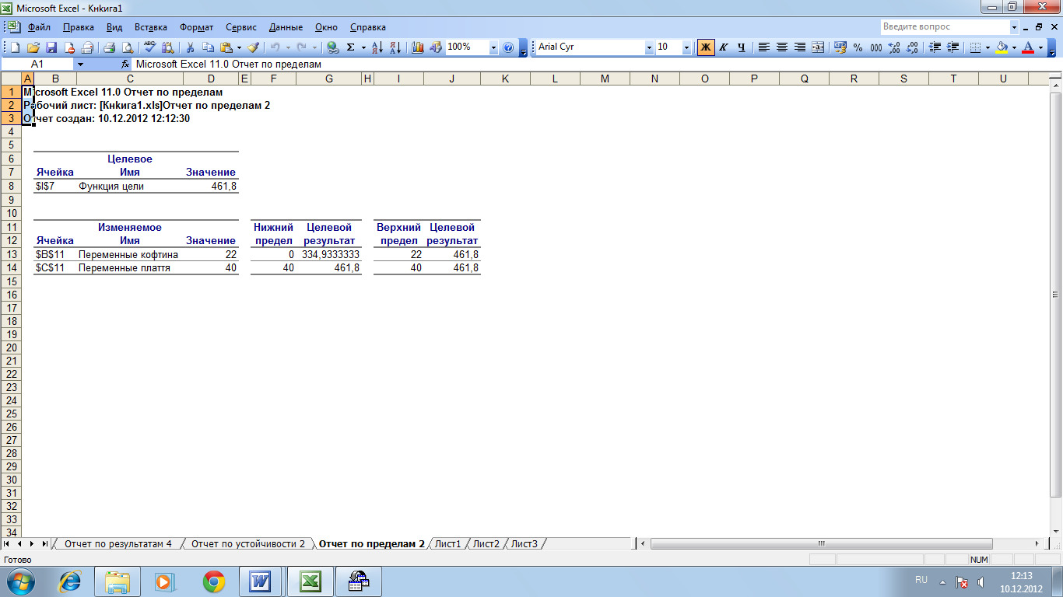Sort ascending with the A-Я icon
The height and width of the screenshot is (597, 1063).
coord(377,47)
